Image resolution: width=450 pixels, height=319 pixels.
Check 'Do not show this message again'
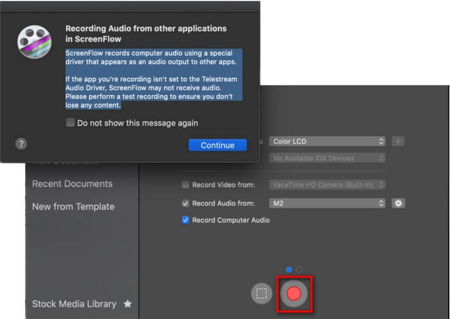coord(70,123)
